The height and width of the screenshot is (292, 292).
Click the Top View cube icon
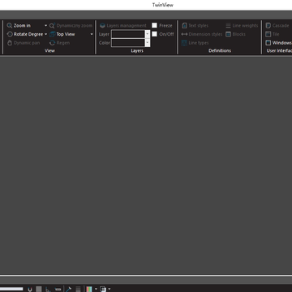pyautogui.click(x=53, y=34)
